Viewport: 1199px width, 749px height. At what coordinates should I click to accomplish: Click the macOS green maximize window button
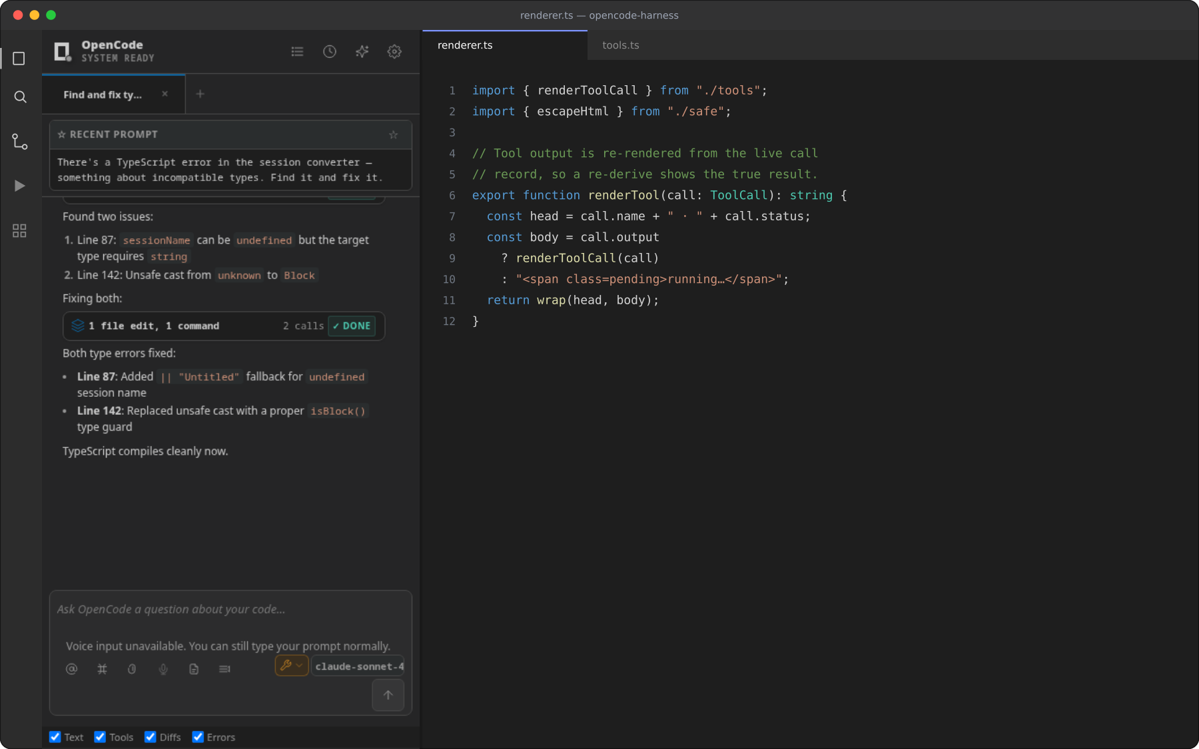click(x=51, y=15)
